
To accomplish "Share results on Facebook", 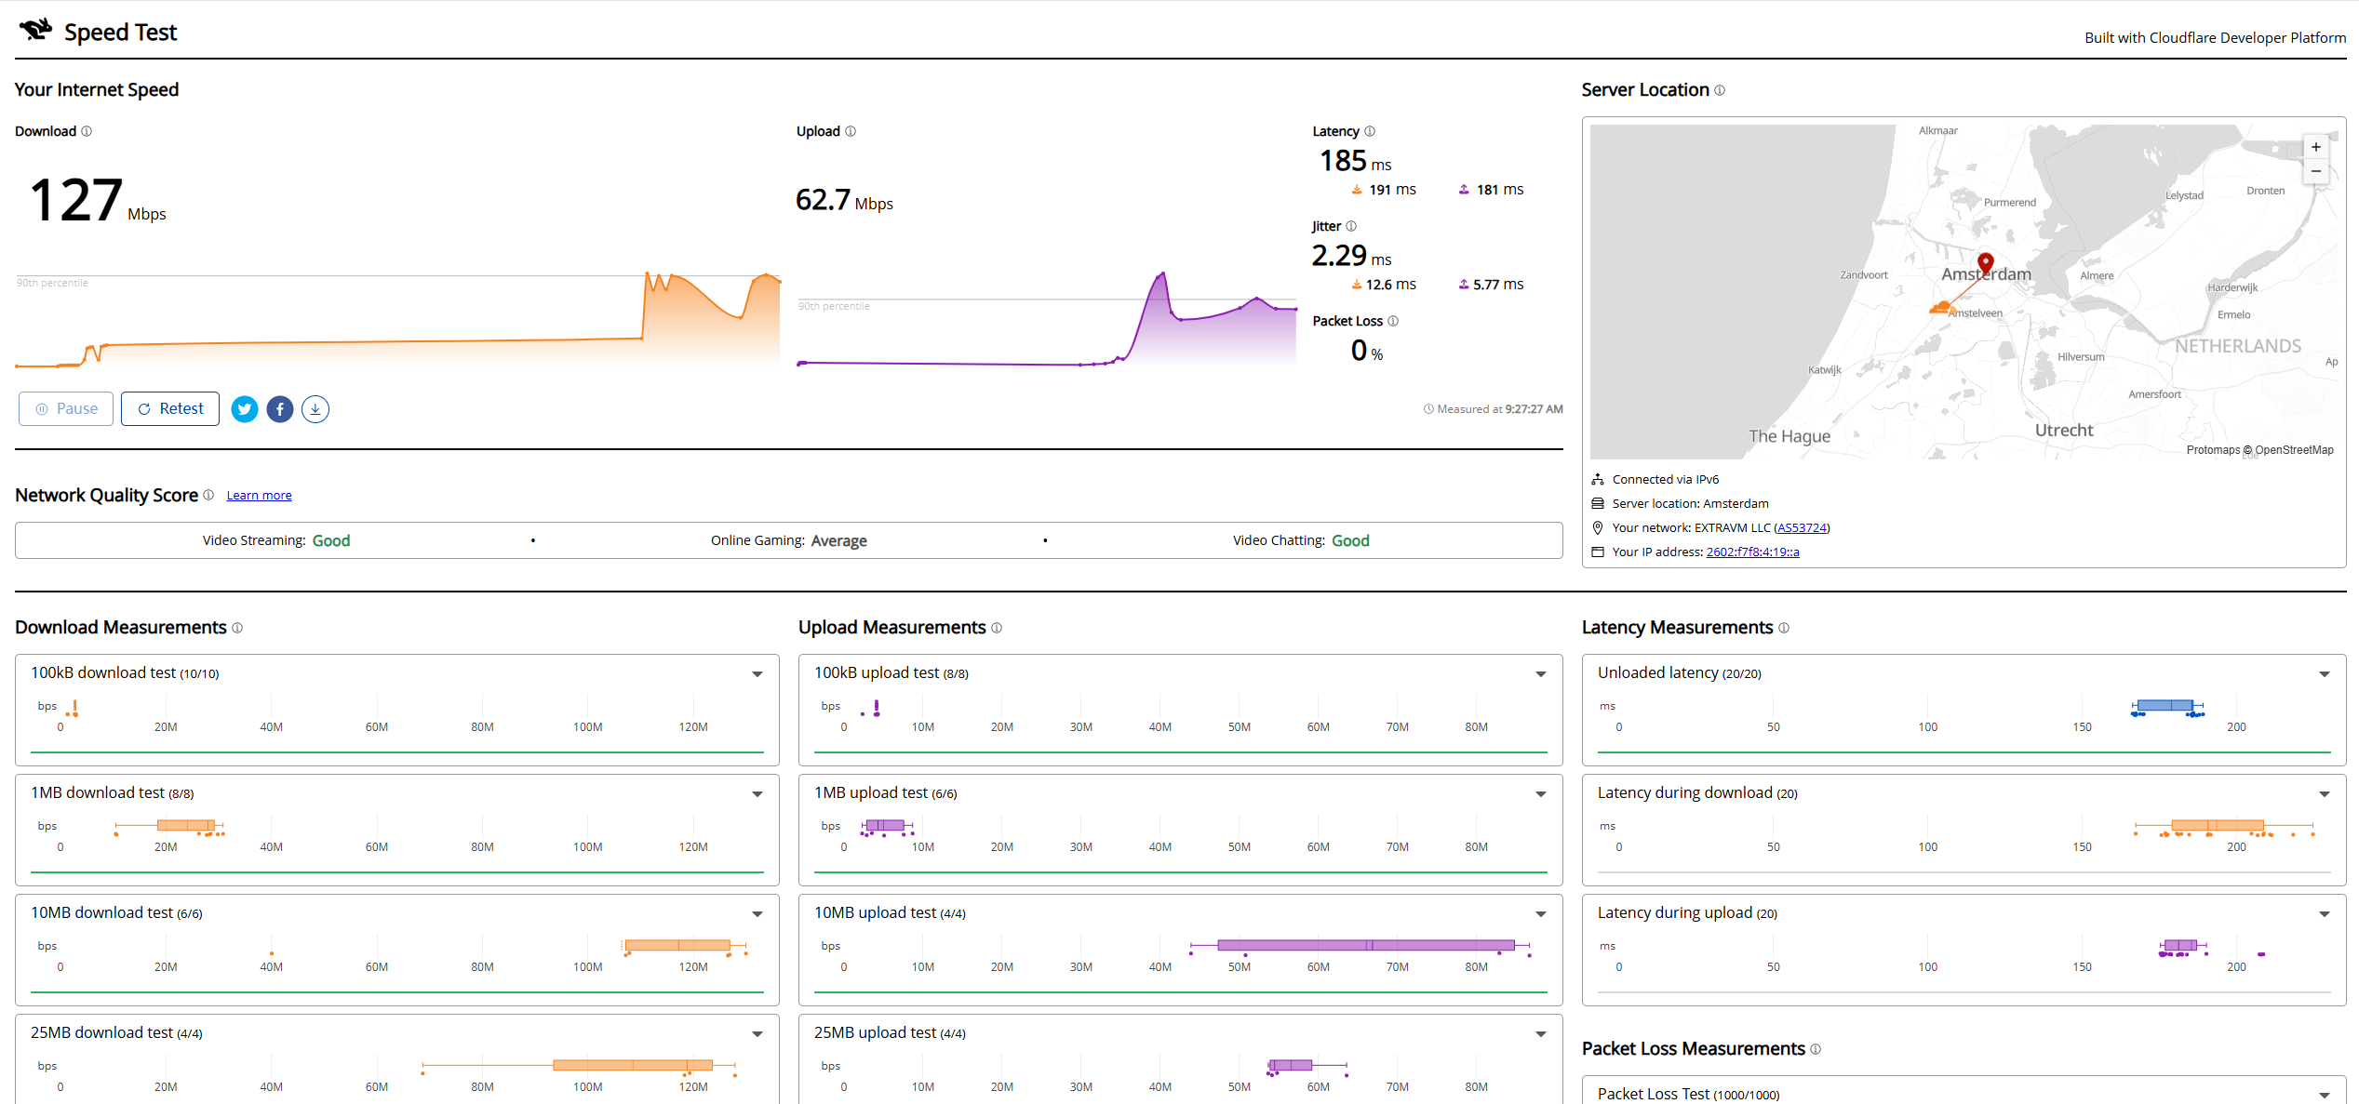I will pyautogui.click(x=280, y=409).
